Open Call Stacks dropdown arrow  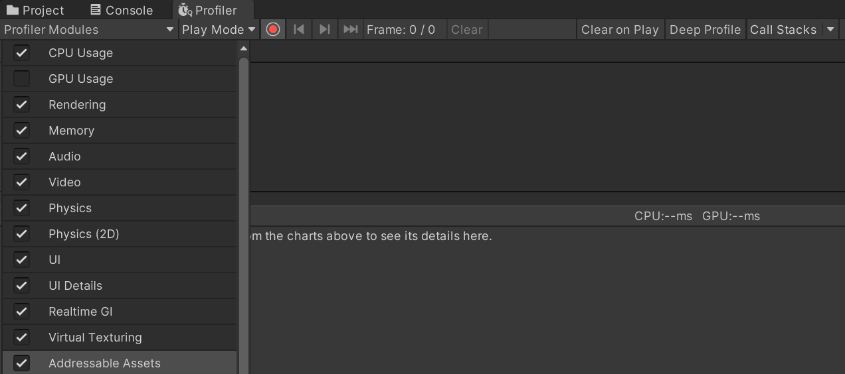click(830, 30)
